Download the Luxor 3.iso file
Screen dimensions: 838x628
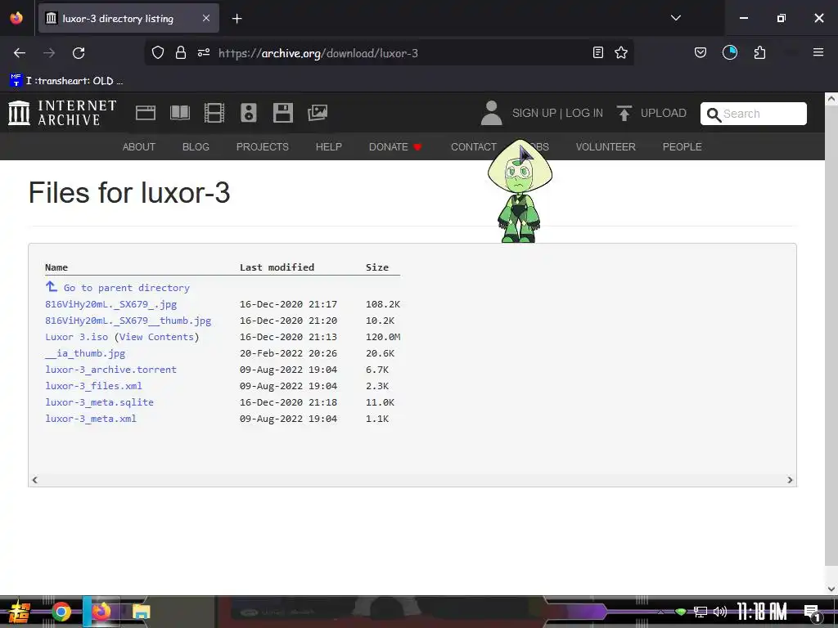click(x=76, y=337)
